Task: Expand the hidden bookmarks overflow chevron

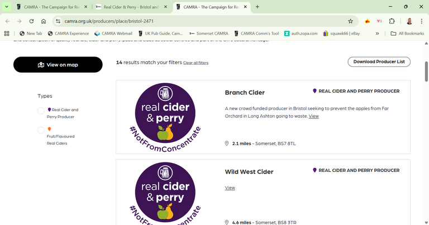Action: 377,33
